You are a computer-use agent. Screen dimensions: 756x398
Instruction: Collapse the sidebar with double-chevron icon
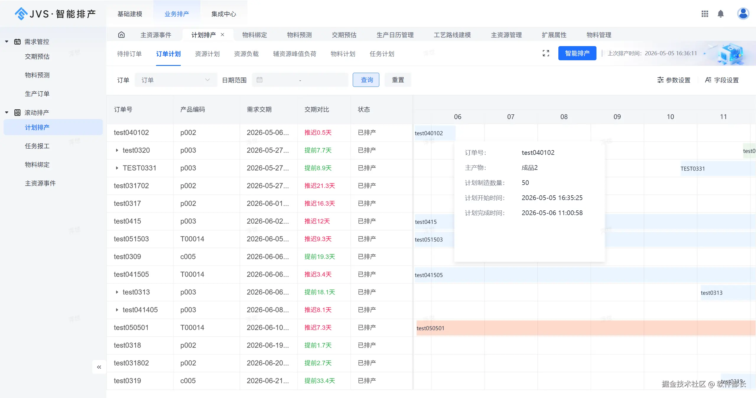click(99, 367)
